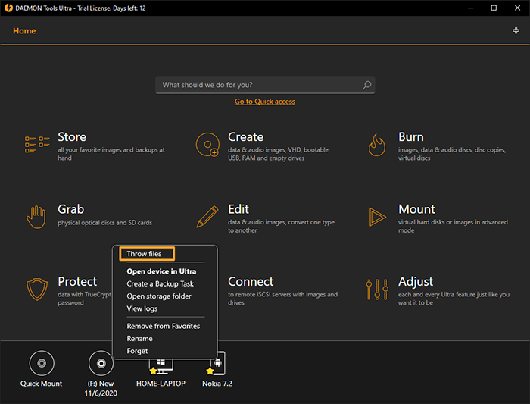The width and height of the screenshot is (530, 404).
Task: Choose Create a Backup Task
Action: [161, 284]
